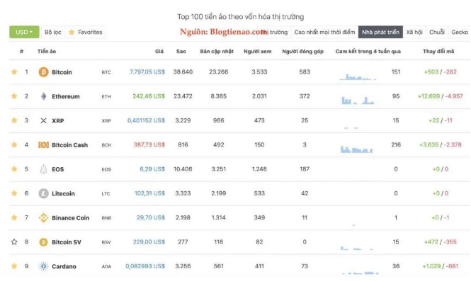Click Litecoin price 102,31 US$
This screenshot has height=281, width=471.
point(149,193)
